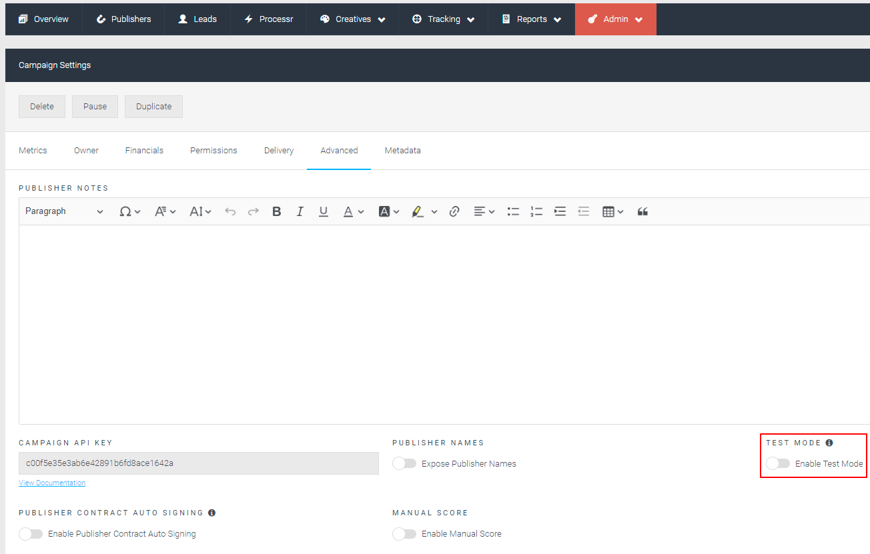The width and height of the screenshot is (870, 554).
Task: Open the font family dropdown
Action: [x=165, y=211]
